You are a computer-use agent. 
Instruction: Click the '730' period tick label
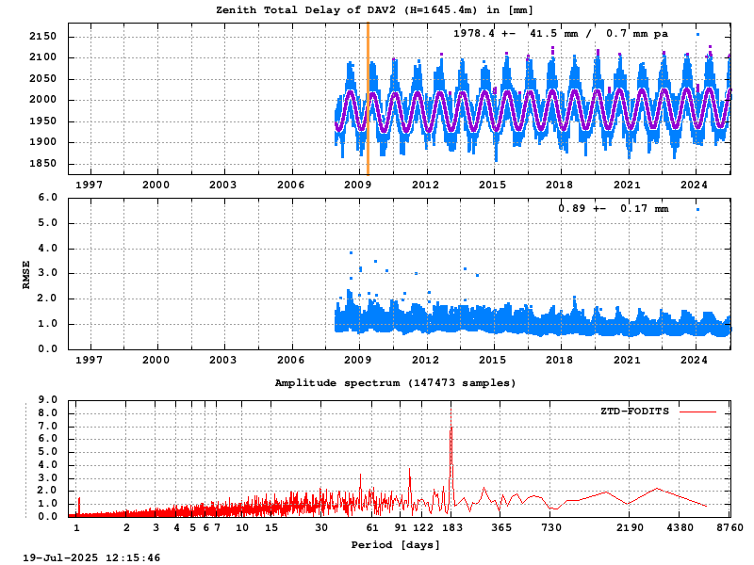pos(551,527)
